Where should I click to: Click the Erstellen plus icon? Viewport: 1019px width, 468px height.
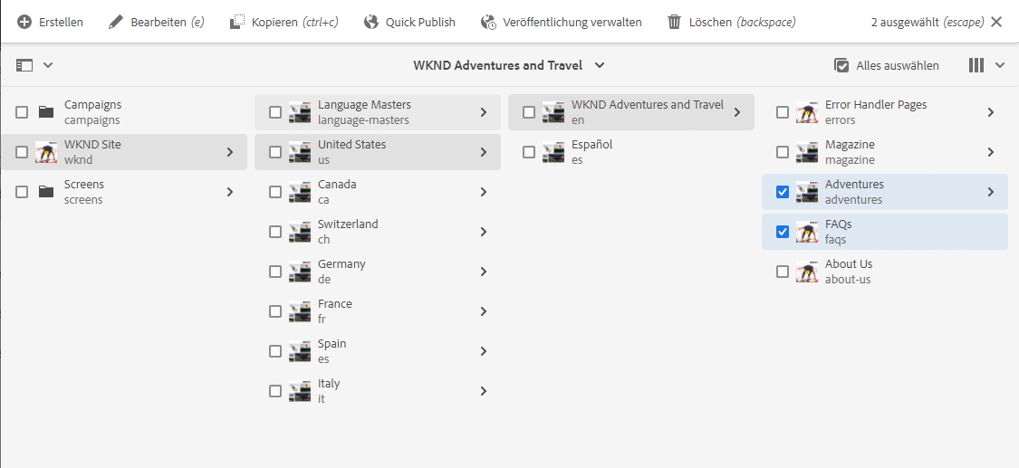click(x=24, y=22)
